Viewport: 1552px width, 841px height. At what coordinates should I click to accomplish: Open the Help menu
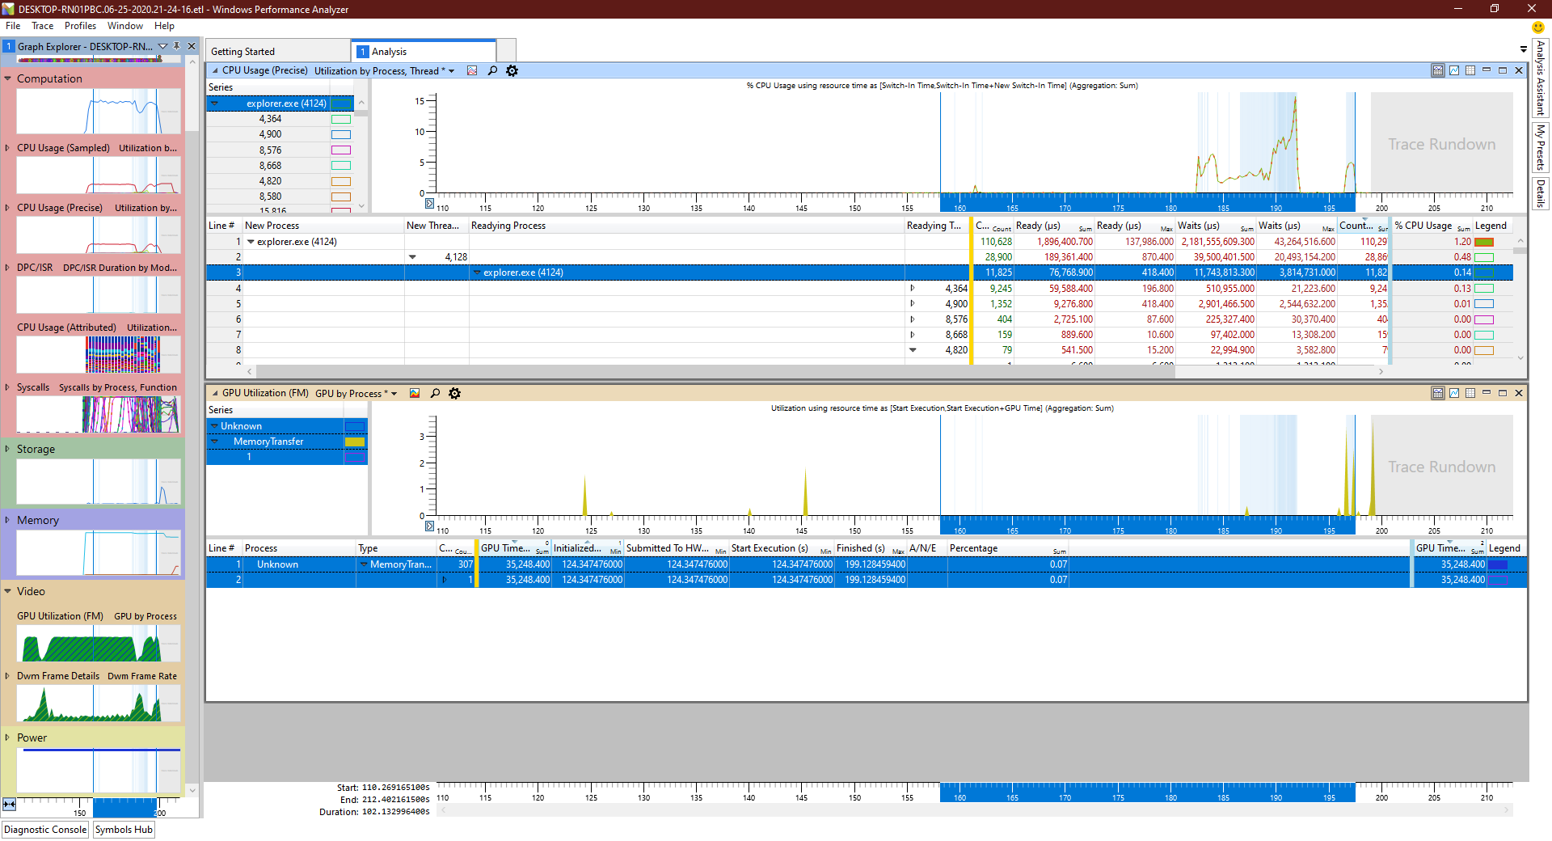tap(164, 26)
